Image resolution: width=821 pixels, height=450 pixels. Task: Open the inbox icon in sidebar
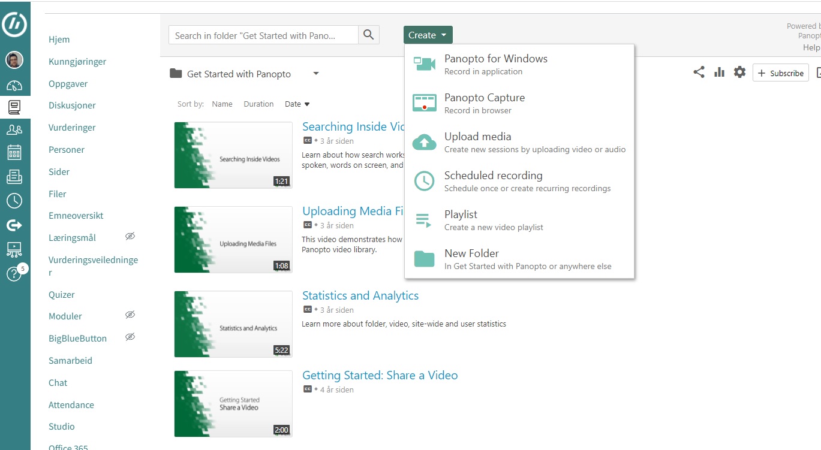pos(14,177)
